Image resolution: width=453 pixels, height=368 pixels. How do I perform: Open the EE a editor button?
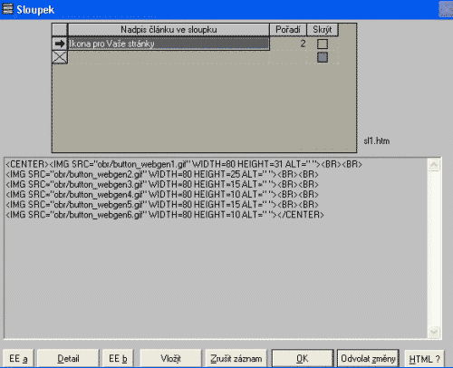click(18, 359)
